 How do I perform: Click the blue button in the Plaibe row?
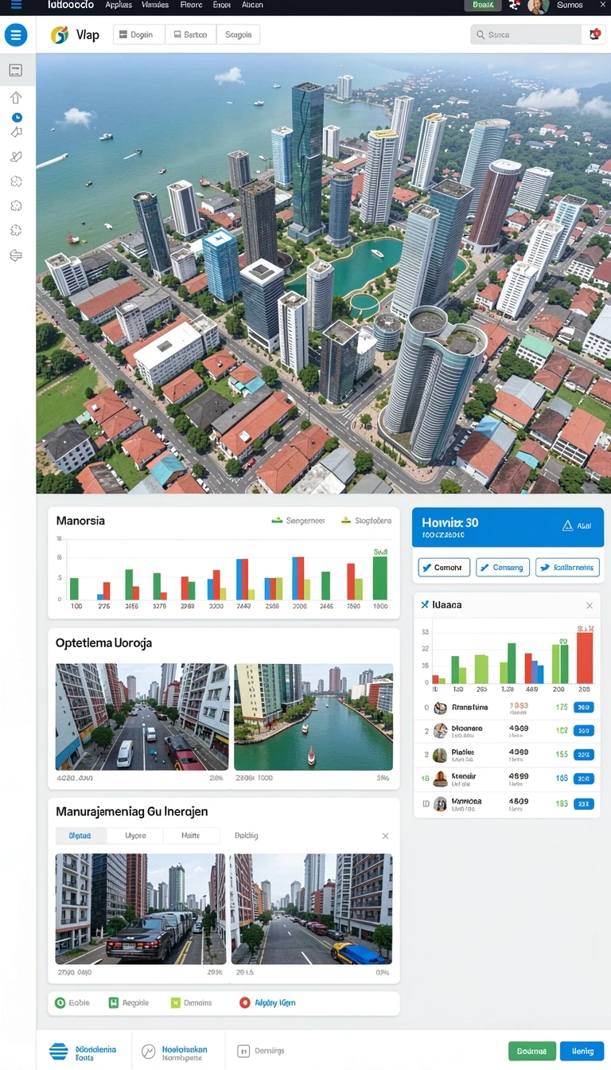[x=584, y=755]
